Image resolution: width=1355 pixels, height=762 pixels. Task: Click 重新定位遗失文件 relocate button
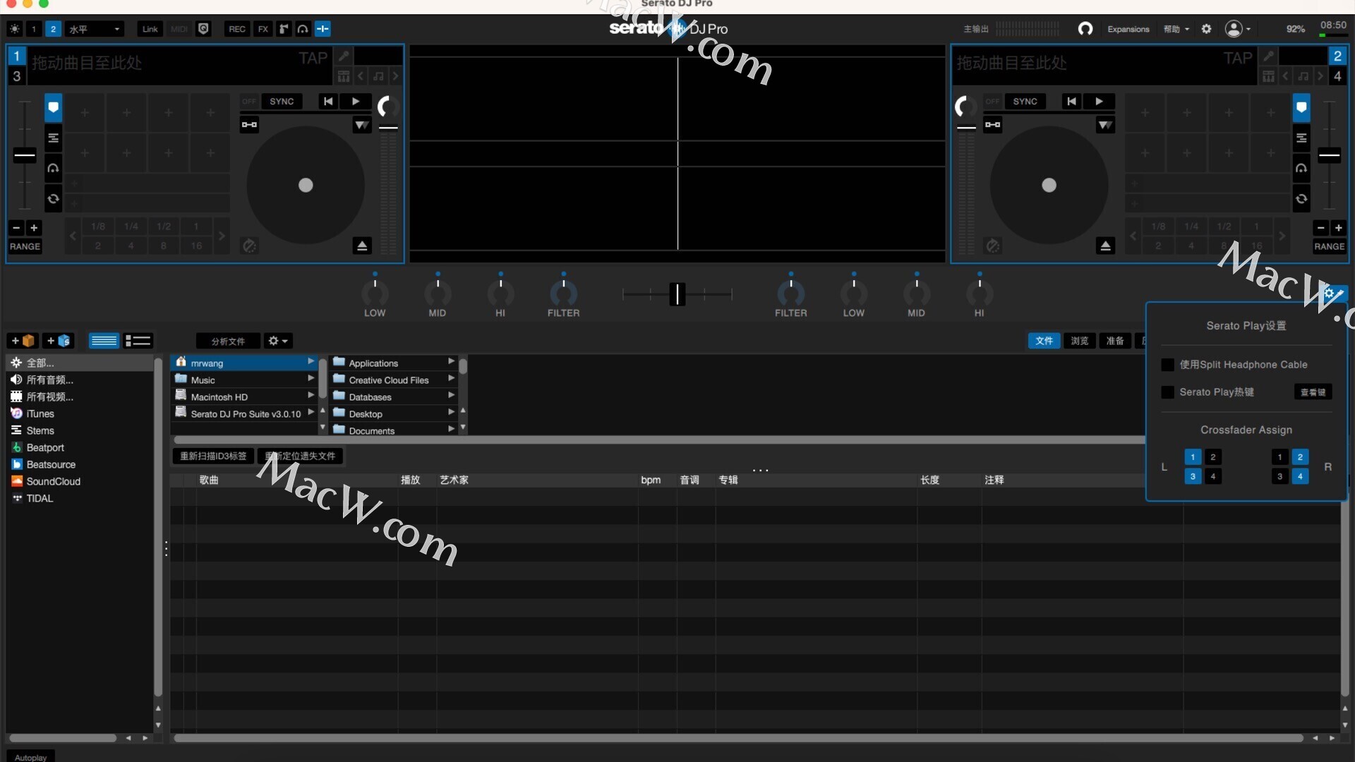(300, 456)
